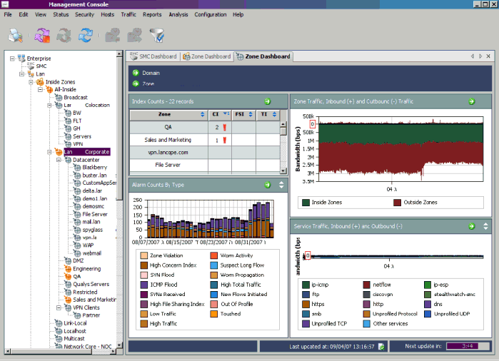Open the File menu
The width and height of the screenshot is (499, 361).
(8, 15)
